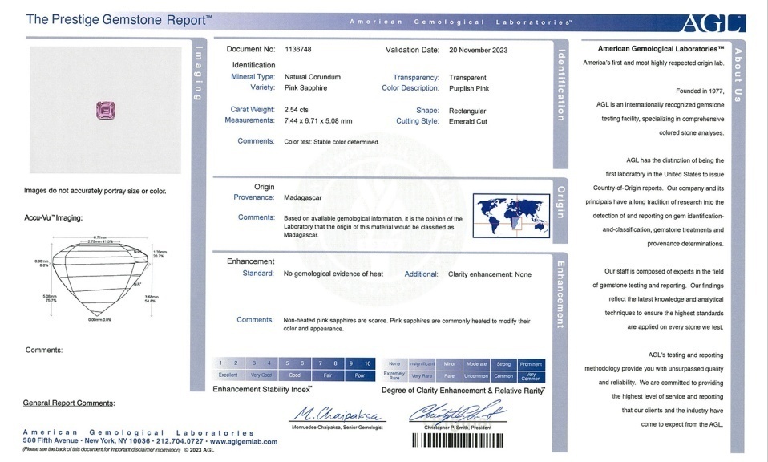Select the 'None' clarity enhancement cell
768x462 pixels.
coord(394,363)
